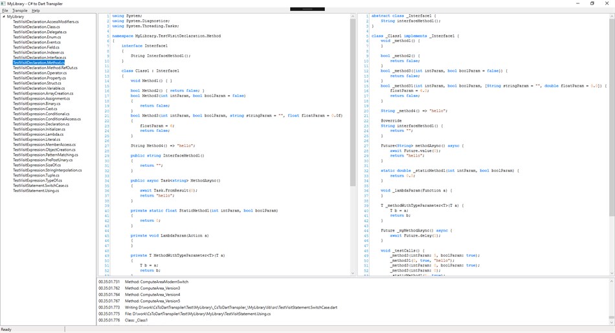Select TestVisitExpression.SizeOf.cs file
Image resolution: width=615 pixels, height=333 pixels.
click(36, 164)
